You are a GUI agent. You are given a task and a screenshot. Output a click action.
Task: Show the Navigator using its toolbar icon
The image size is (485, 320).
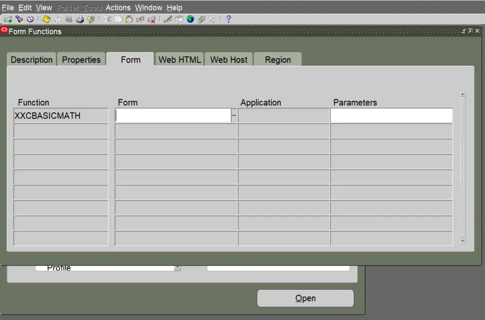pyautogui.click(x=29, y=19)
